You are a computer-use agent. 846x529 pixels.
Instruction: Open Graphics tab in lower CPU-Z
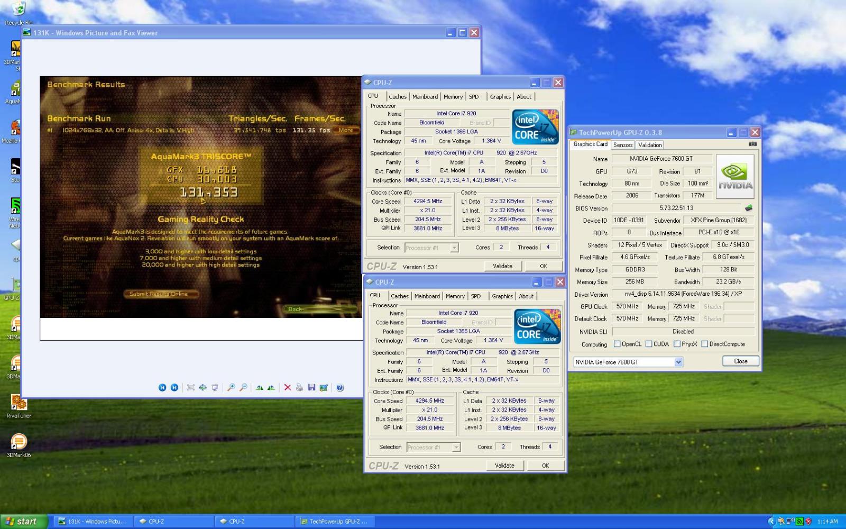tap(502, 296)
